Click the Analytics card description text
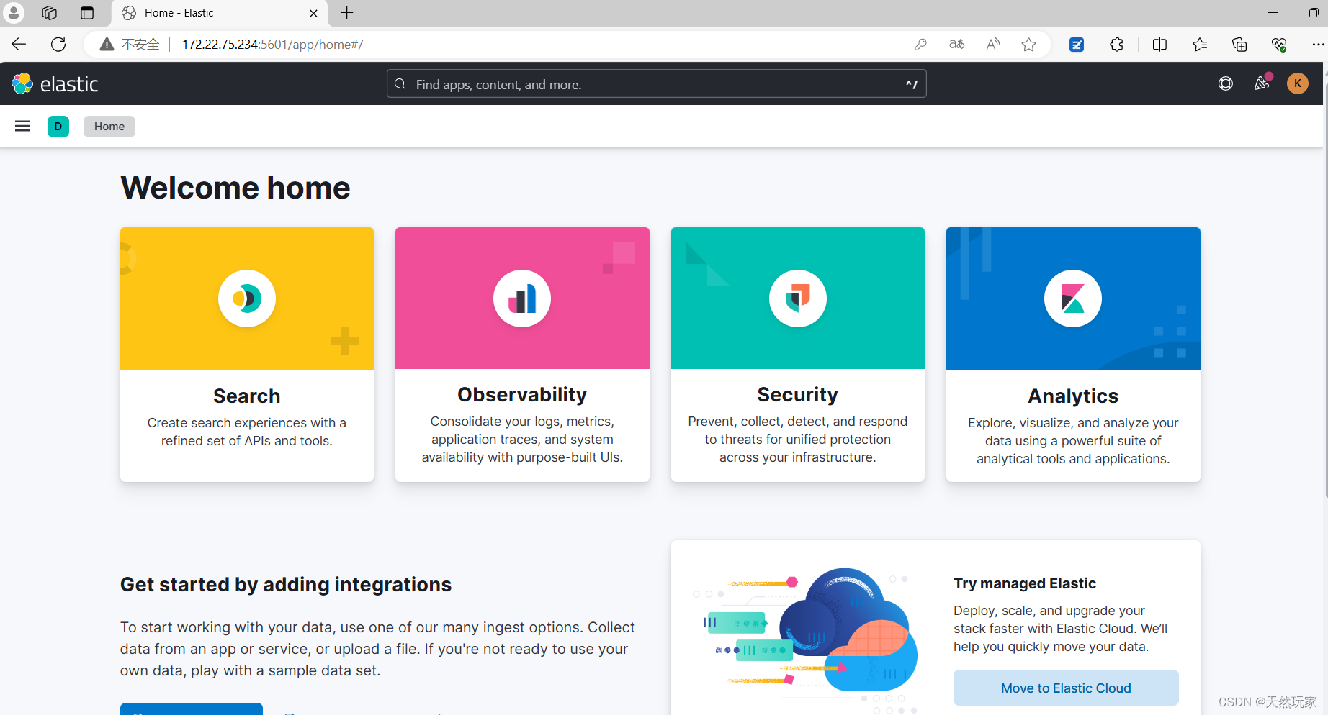 coord(1073,441)
